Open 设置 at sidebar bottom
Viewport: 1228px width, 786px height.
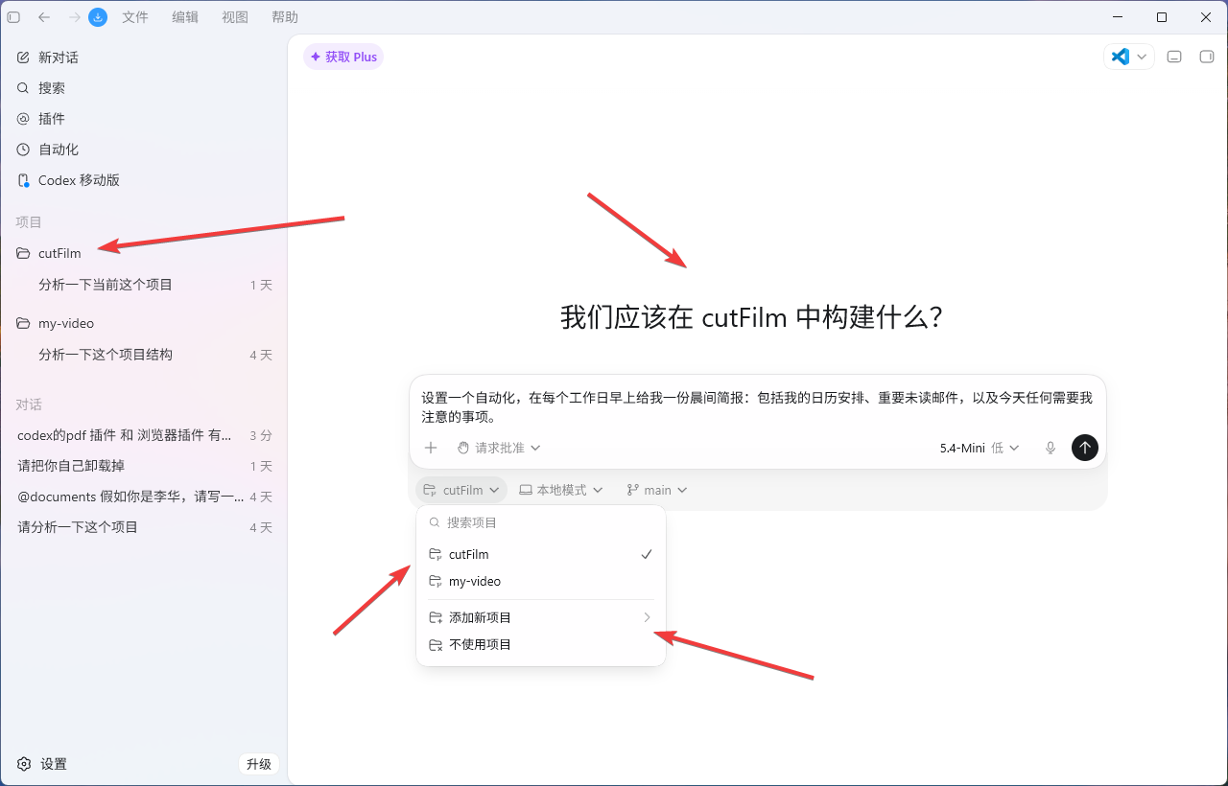coord(42,764)
